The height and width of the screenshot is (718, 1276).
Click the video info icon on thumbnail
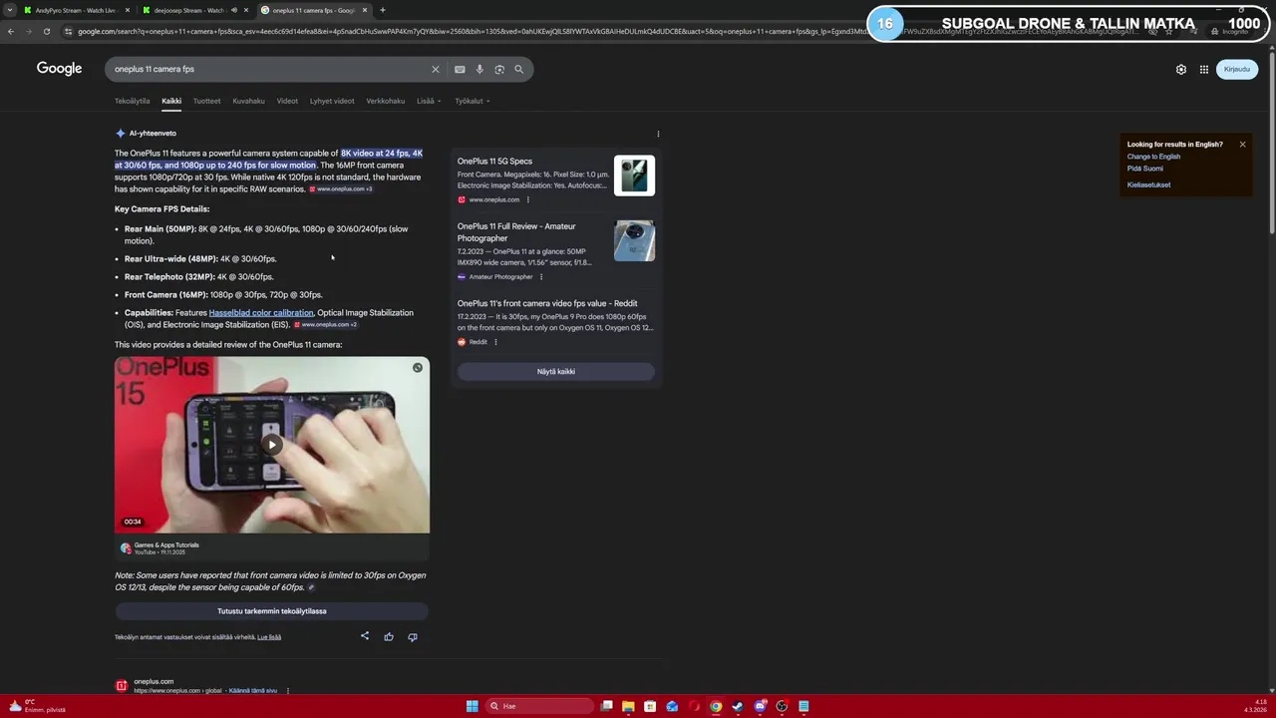[x=418, y=368]
